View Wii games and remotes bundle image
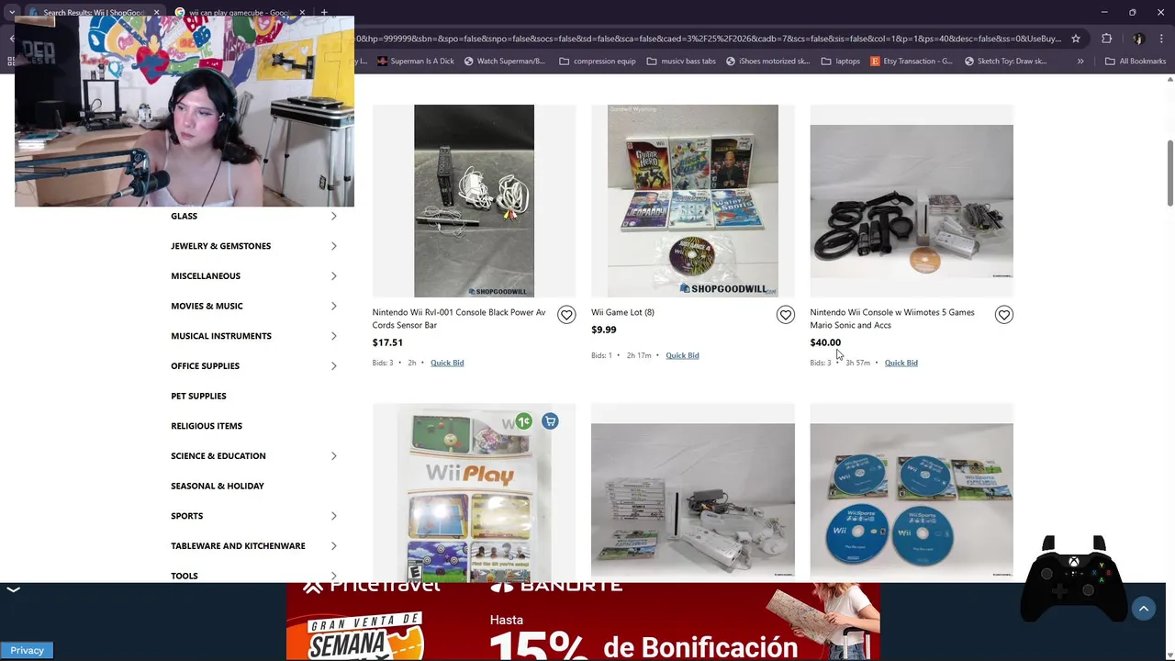Image resolution: width=1175 pixels, height=661 pixels. pos(693,493)
